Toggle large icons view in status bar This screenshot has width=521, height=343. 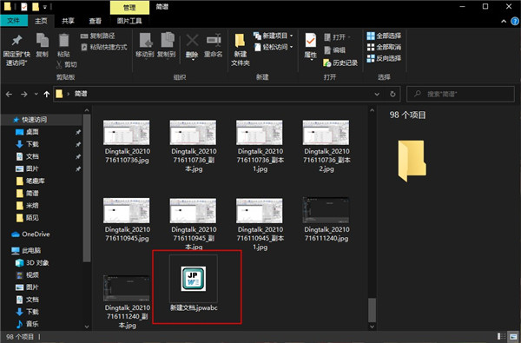click(513, 336)
